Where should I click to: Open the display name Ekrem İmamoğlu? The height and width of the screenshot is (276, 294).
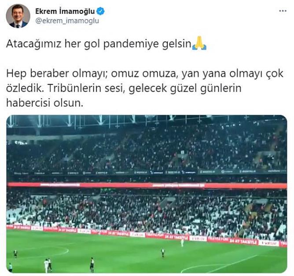click(x=65, y=11)
